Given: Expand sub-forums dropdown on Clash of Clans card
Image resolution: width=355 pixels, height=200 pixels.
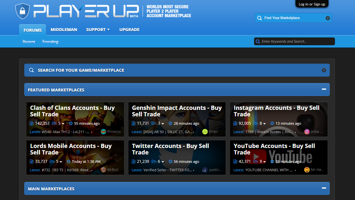Looking at the screenshot, I should pyautogui.click(x=63, y=124).
